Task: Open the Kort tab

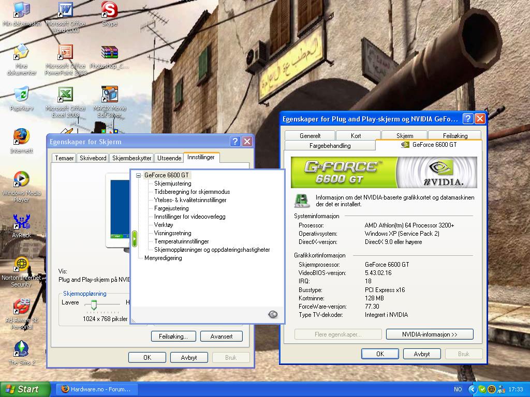Action: click(x=356, y=136)
